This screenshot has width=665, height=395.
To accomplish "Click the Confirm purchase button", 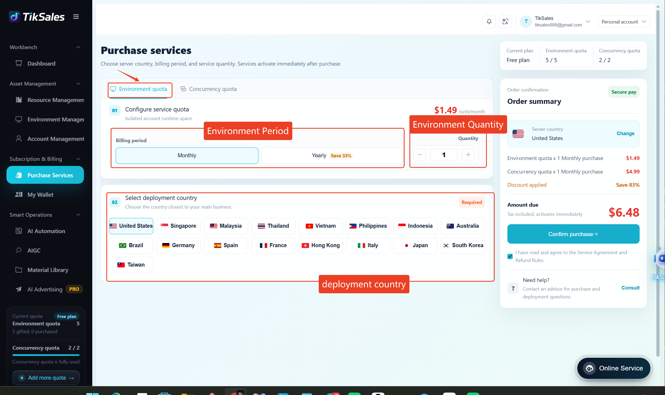I will (x=573, y=234).
